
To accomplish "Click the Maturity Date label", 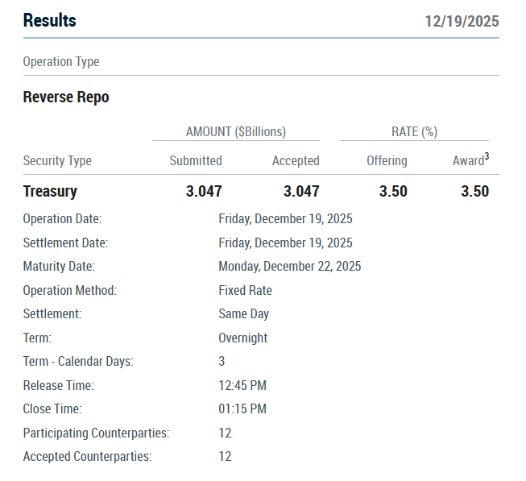I will 59,267.
